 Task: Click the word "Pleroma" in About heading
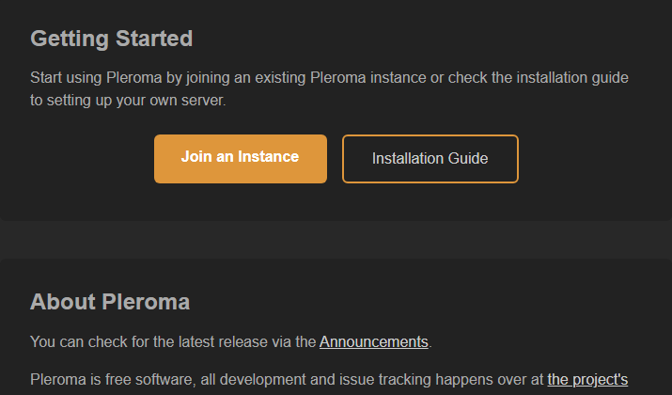pyautogui.click(x=146, y=302)
